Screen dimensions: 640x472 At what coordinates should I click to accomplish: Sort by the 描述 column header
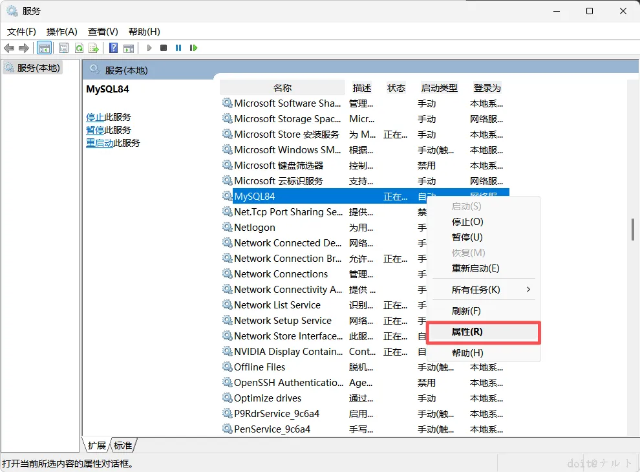[x=362, y=88]
